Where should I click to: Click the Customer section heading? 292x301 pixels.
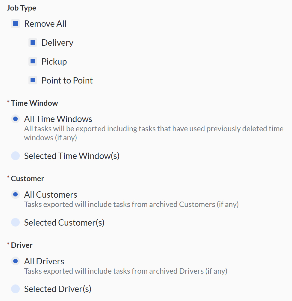(x=28, y=179)
